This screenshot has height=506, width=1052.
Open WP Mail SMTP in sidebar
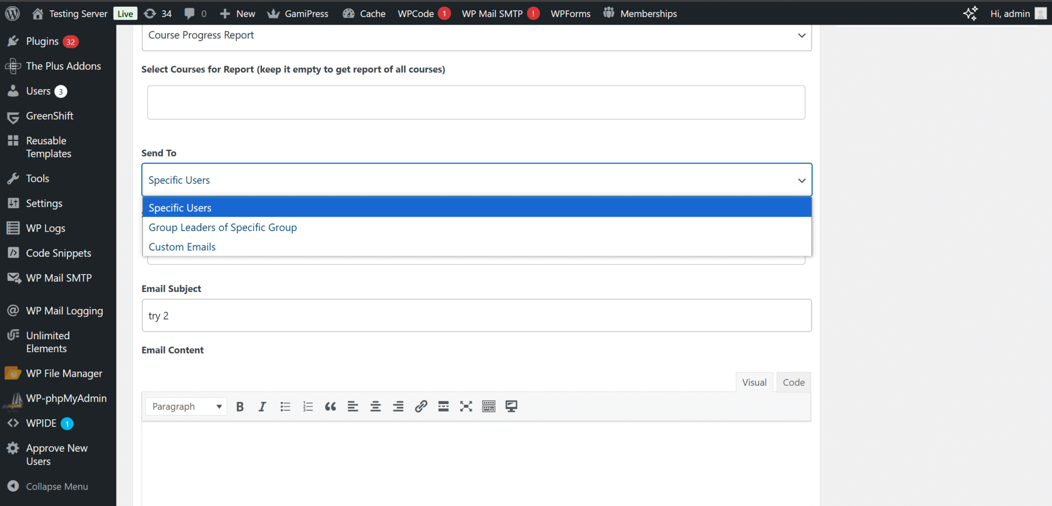[59, 278]
